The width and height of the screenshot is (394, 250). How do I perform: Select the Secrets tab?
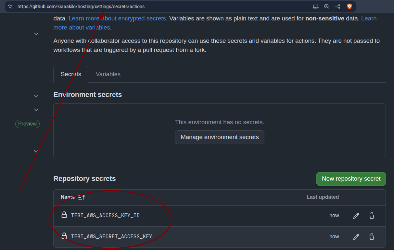click(71, 74)
